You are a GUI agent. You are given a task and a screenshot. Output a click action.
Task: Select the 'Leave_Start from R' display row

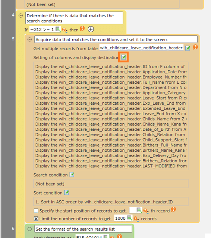pos(111,98)
